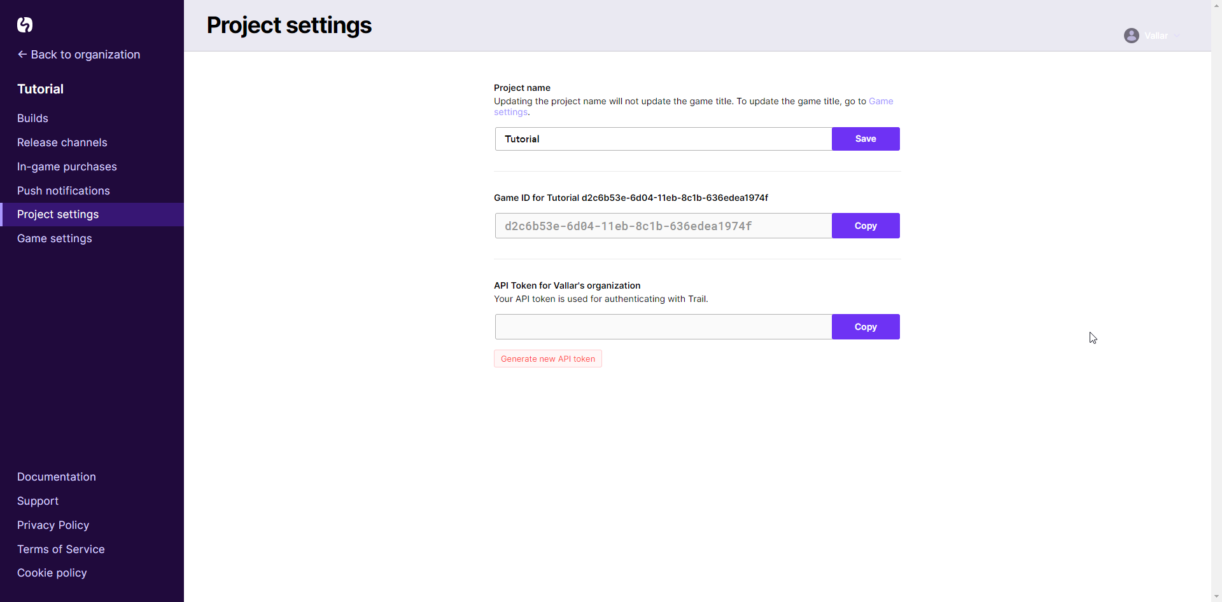View the Privacy Policy
The width and height of the screenshot is (1222, 602).
(x=53, y=525)
